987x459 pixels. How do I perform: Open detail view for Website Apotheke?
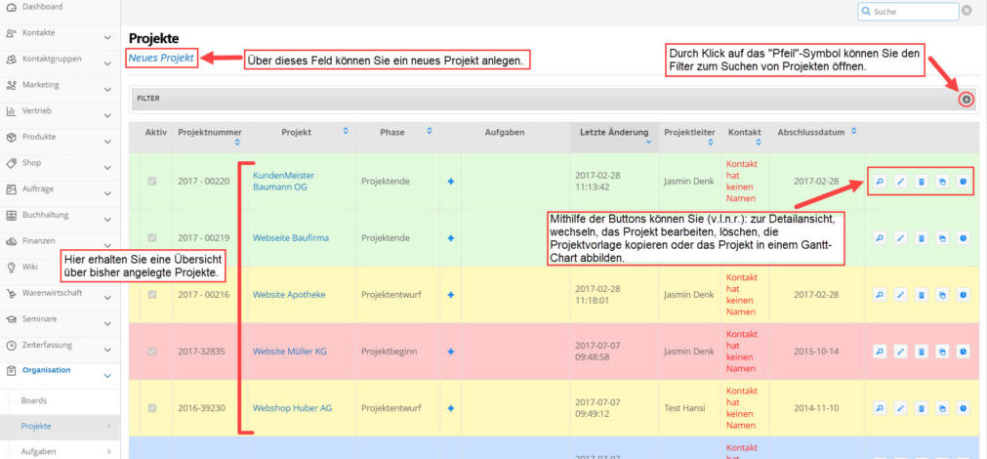[x=880, y=295]
